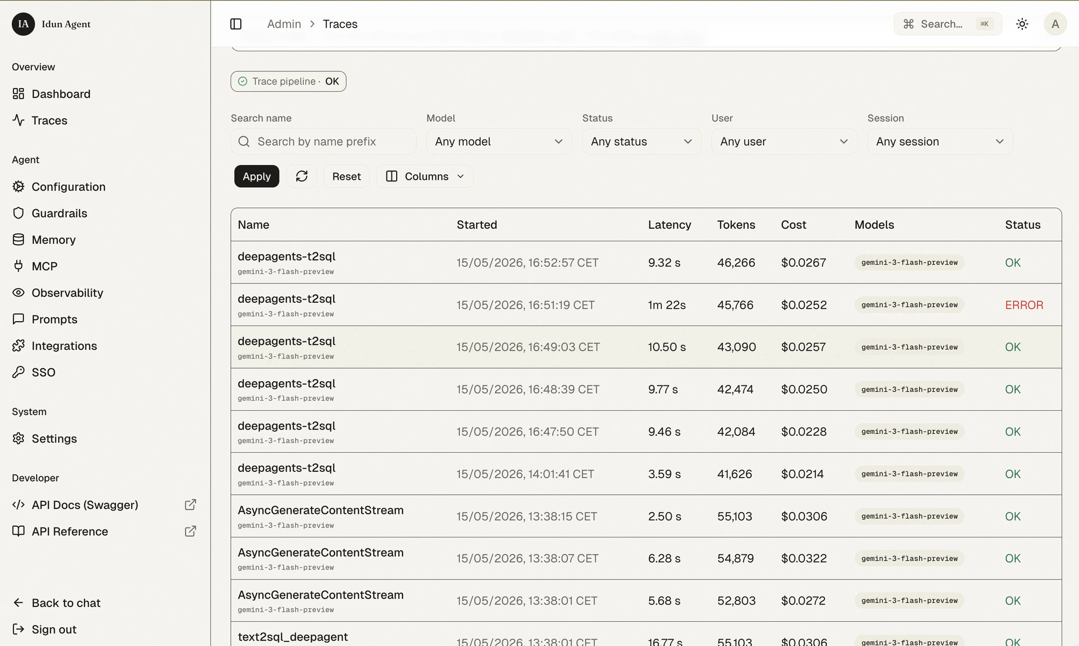Expand the Any model dropdown
The height and width of the screenshot is (646, 1079).
coord(499,141)
